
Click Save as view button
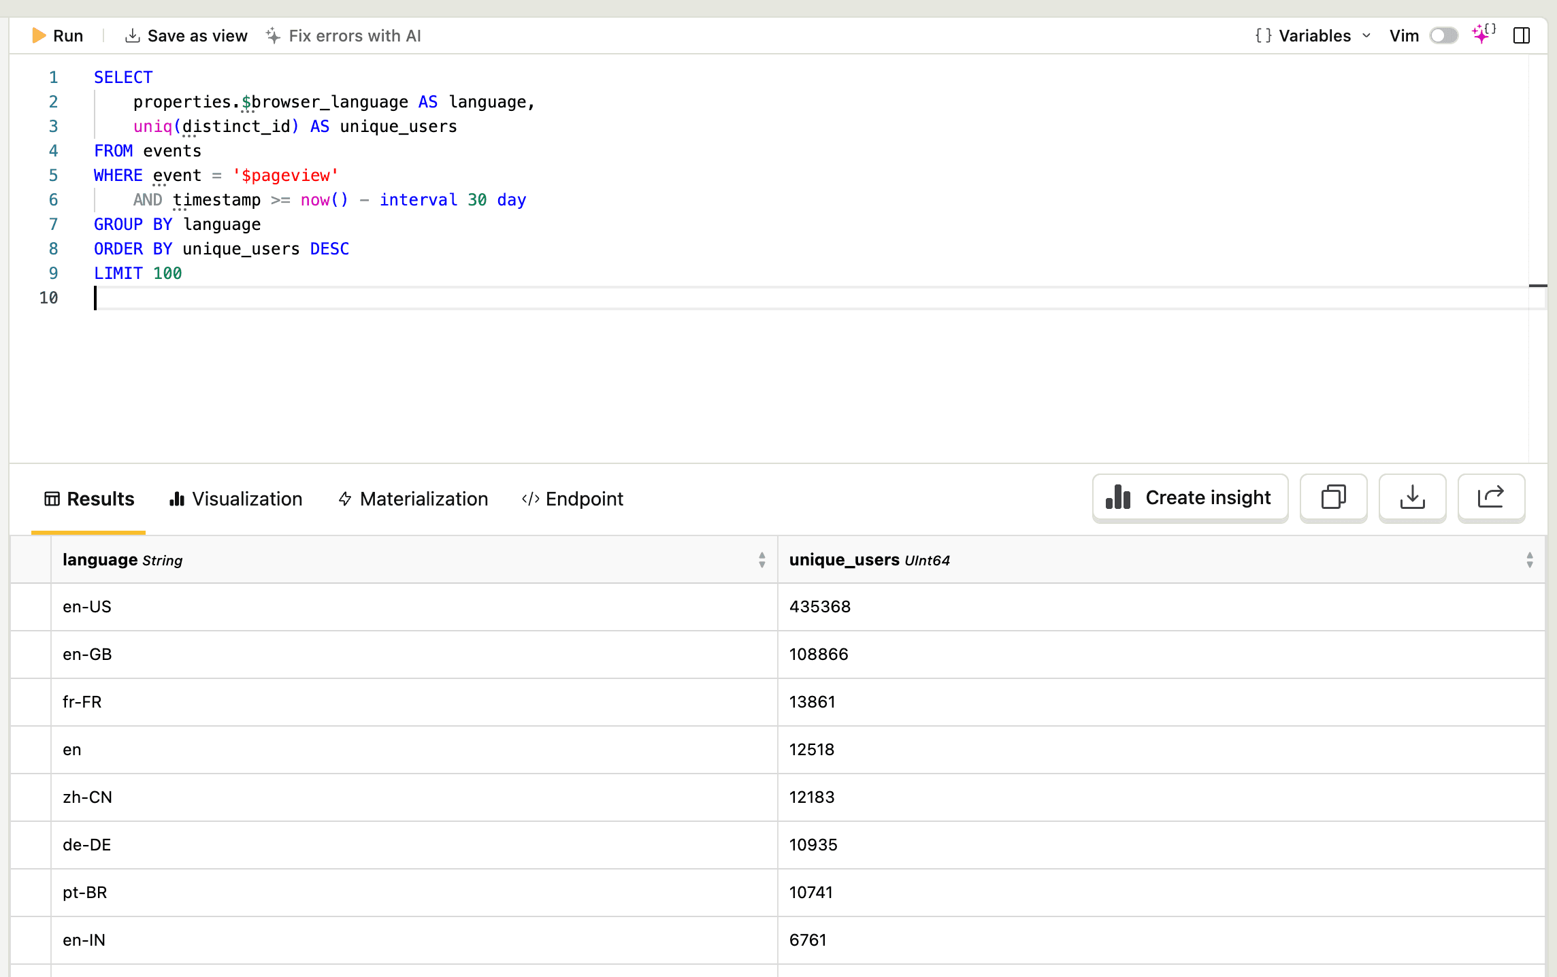coord(186,36)
